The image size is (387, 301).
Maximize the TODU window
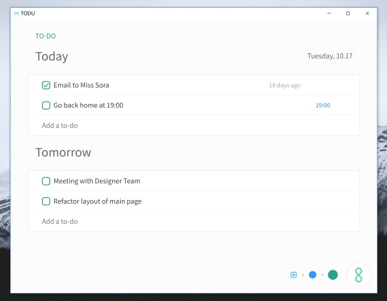[348, 13]
